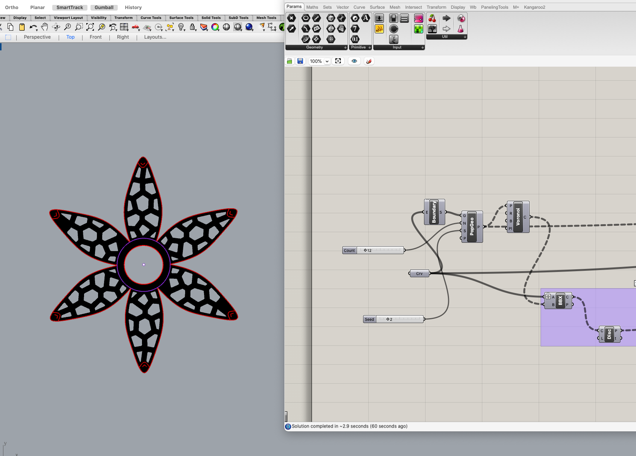Toggle History recording in Rhino
Image resolution: width=636 pixels, height=456 pixels.
coord(133,8)
